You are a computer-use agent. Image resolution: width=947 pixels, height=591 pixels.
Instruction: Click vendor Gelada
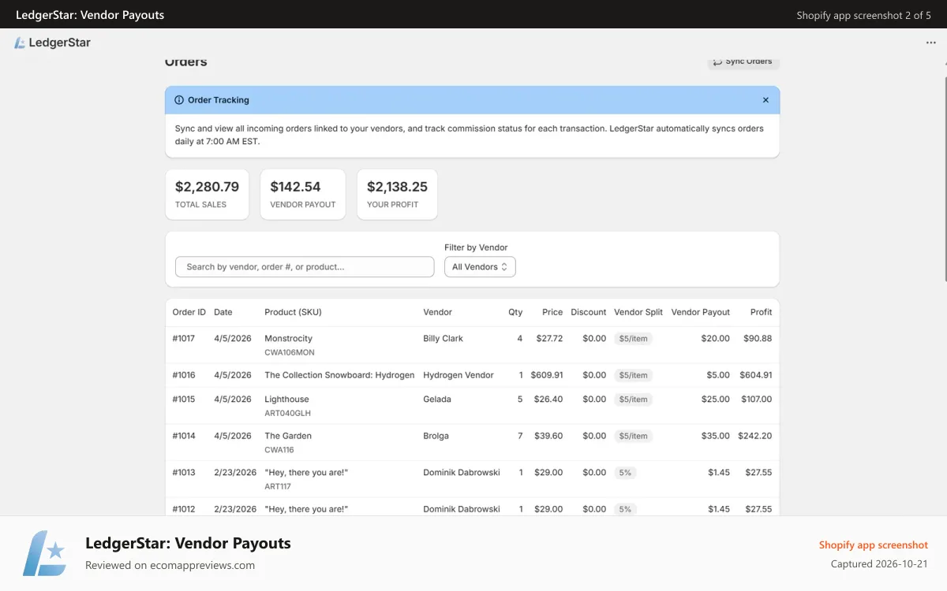click(x=437, y=400)
